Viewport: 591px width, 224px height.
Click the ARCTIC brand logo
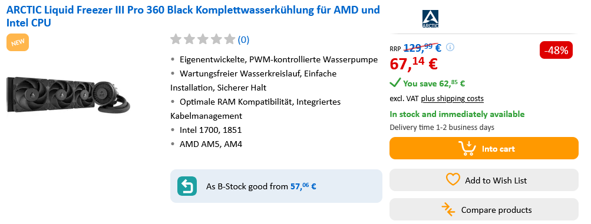point(430,19)
